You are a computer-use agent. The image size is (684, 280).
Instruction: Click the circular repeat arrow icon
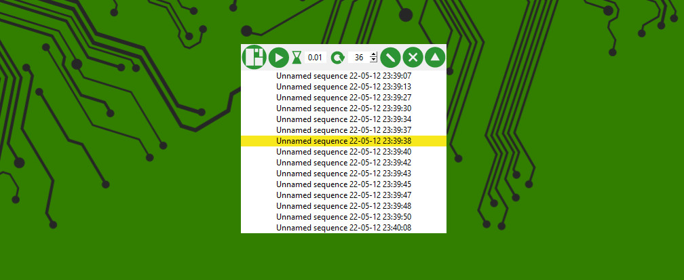click(338, 58)
